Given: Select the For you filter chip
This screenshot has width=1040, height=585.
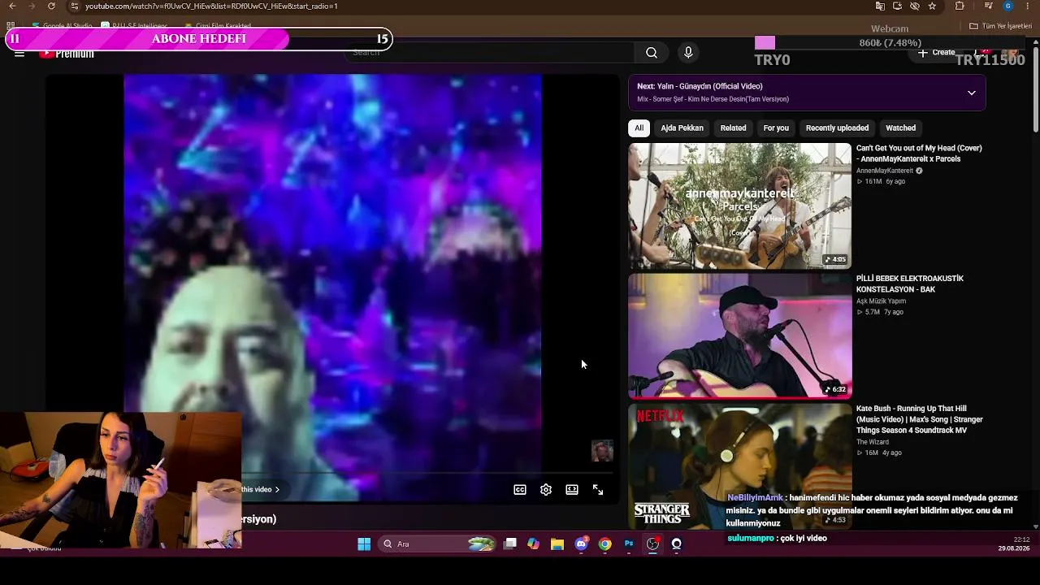Looking at the screenshot, I should (x=776, y=128).
